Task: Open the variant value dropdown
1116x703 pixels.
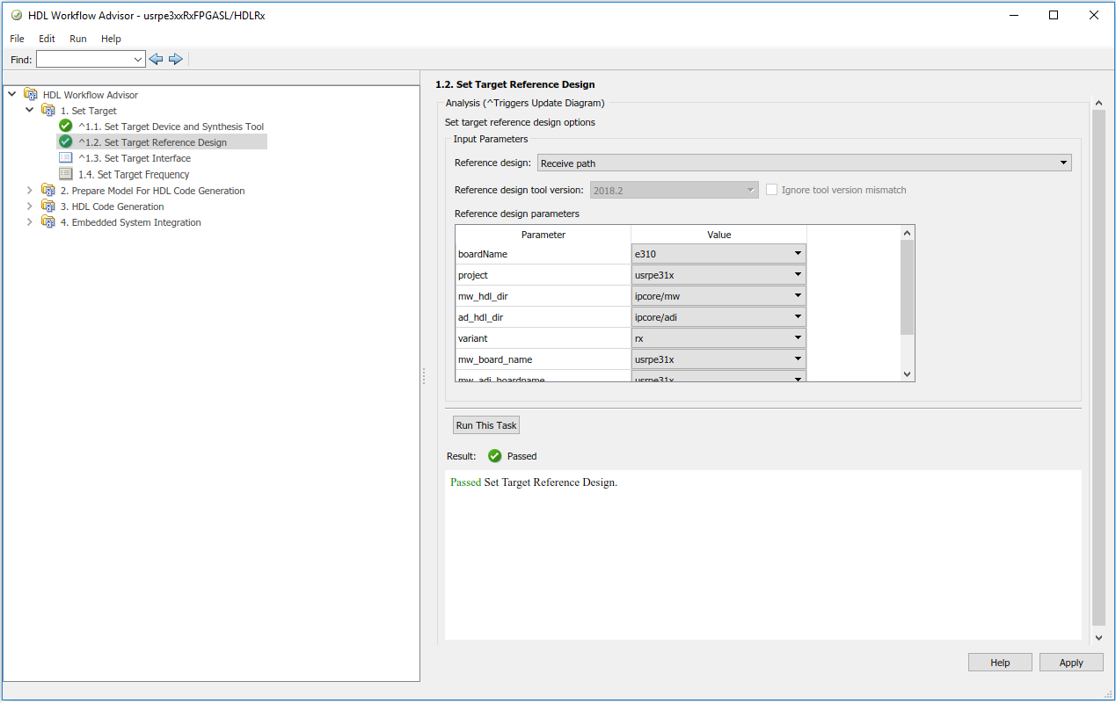Action: 797,338
